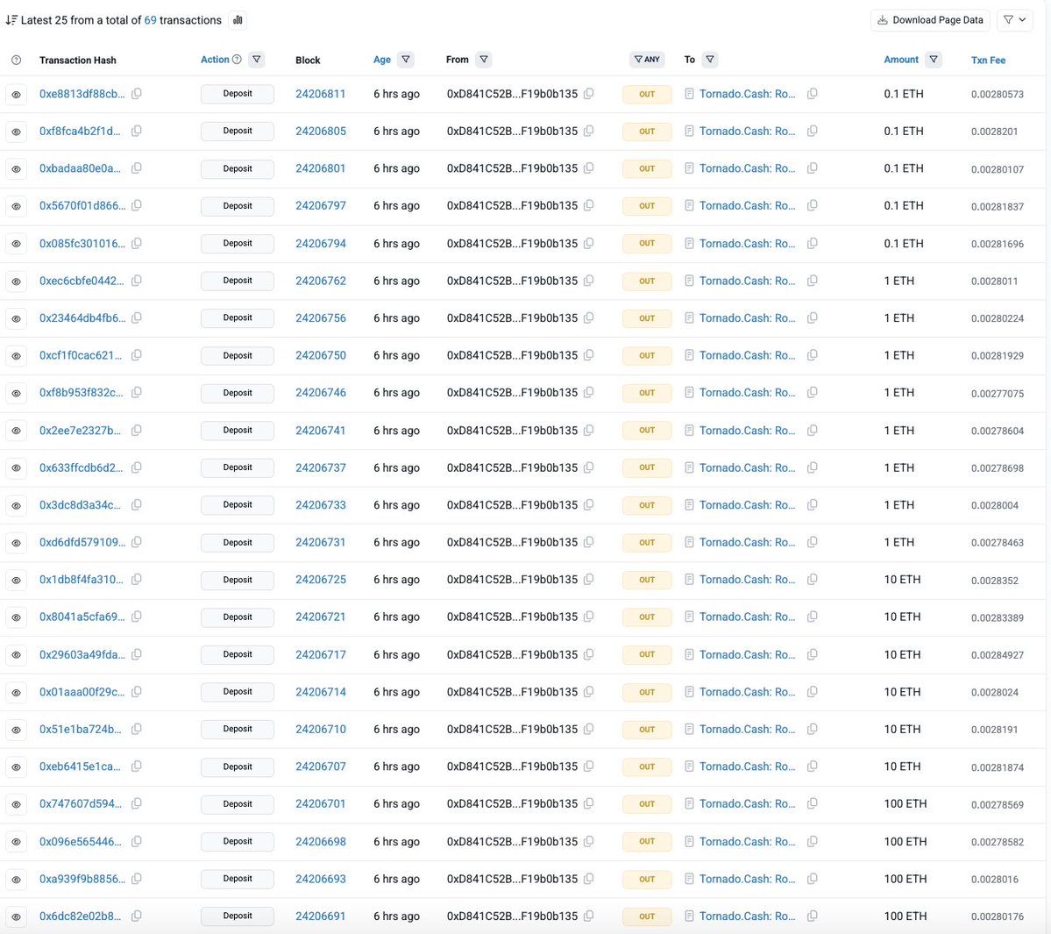1051x934 pixels.
Task: Click the OUT badge in the first row
Action: coord(646,94)
